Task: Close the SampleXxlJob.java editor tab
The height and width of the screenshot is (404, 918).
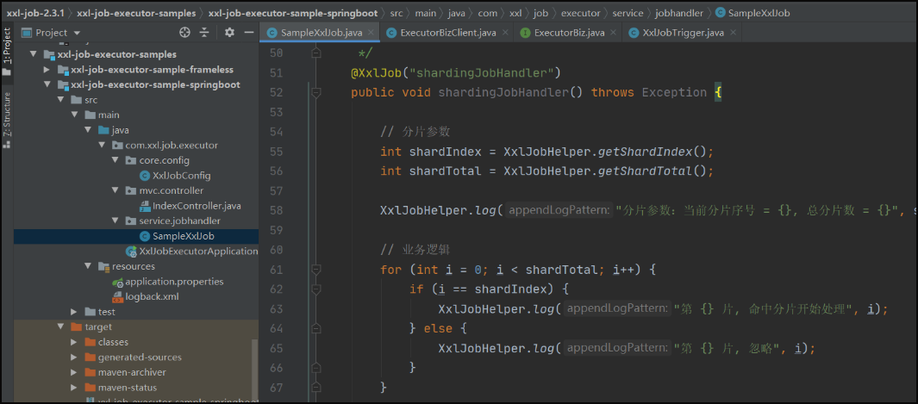Action: 371,33
